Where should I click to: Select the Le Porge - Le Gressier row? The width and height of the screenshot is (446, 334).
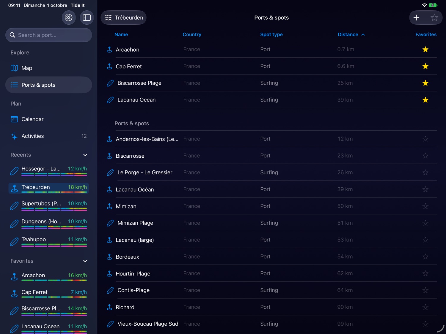tap(271, 172)
